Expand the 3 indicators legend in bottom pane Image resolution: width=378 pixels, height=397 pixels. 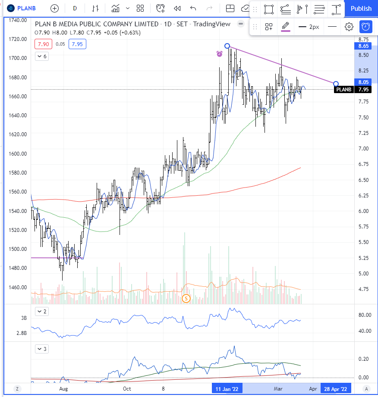(41, 349)
